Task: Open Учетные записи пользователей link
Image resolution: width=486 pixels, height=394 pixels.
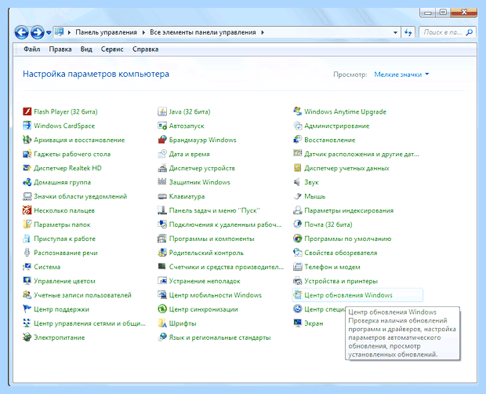Action: 83,295
